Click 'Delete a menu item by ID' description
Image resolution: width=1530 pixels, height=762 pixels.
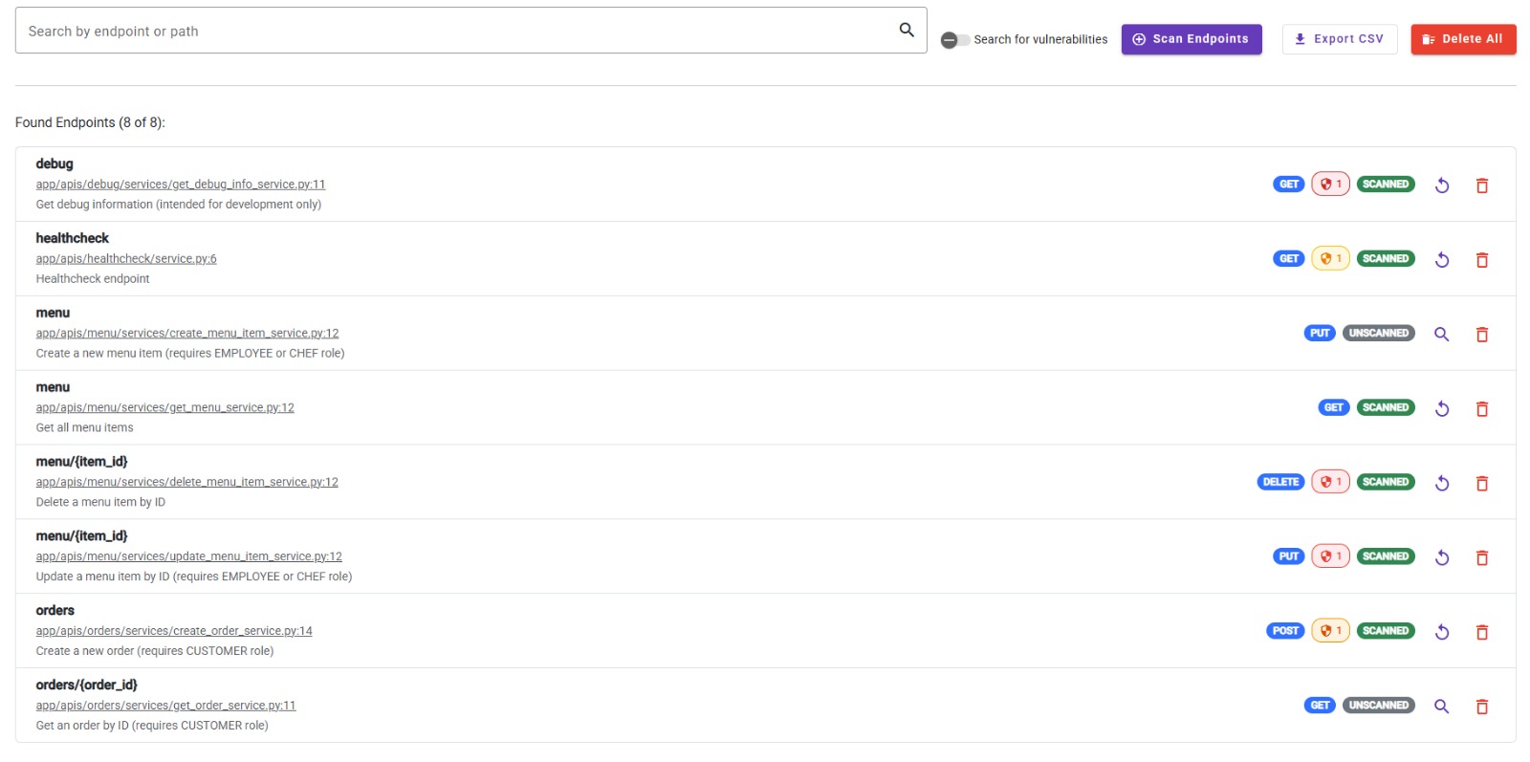[x=100, y=503]
